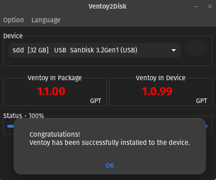Click the 1.0.99 device version number

point(157,91)
